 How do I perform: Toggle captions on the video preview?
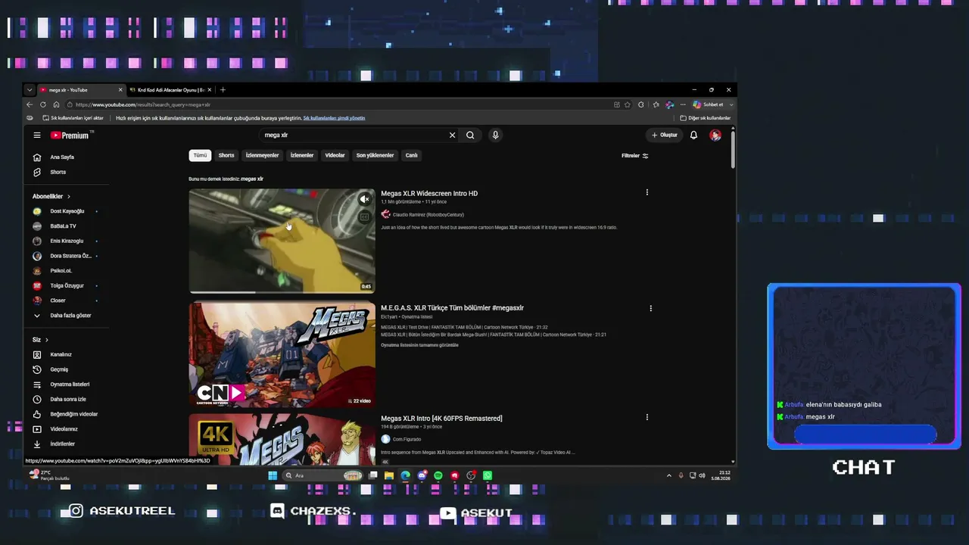coord(364,217)
